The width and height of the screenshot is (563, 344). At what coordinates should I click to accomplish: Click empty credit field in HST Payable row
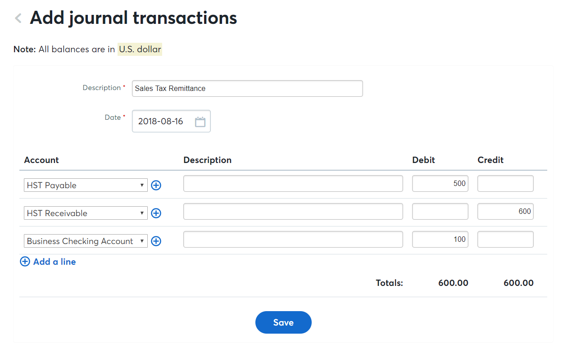tap(505, 183)
